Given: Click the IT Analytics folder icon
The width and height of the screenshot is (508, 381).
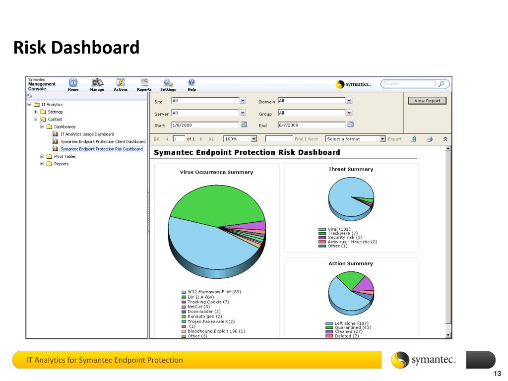Looking at the screenshot, I should [x=37, y=104].
